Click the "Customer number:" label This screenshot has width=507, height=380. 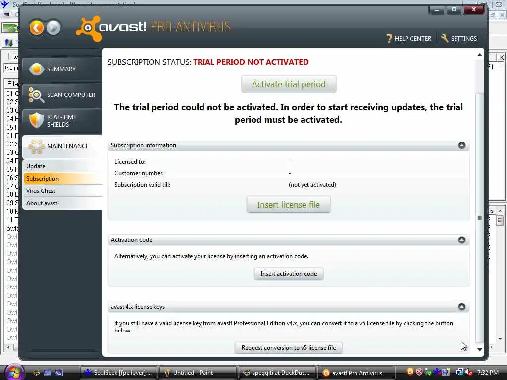click(x=139, y=173)
